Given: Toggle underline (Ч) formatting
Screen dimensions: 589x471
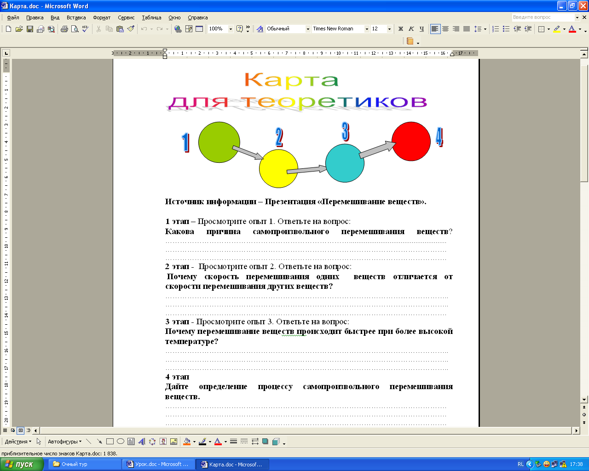Looking at the screenshot, I should pos(422,29).
